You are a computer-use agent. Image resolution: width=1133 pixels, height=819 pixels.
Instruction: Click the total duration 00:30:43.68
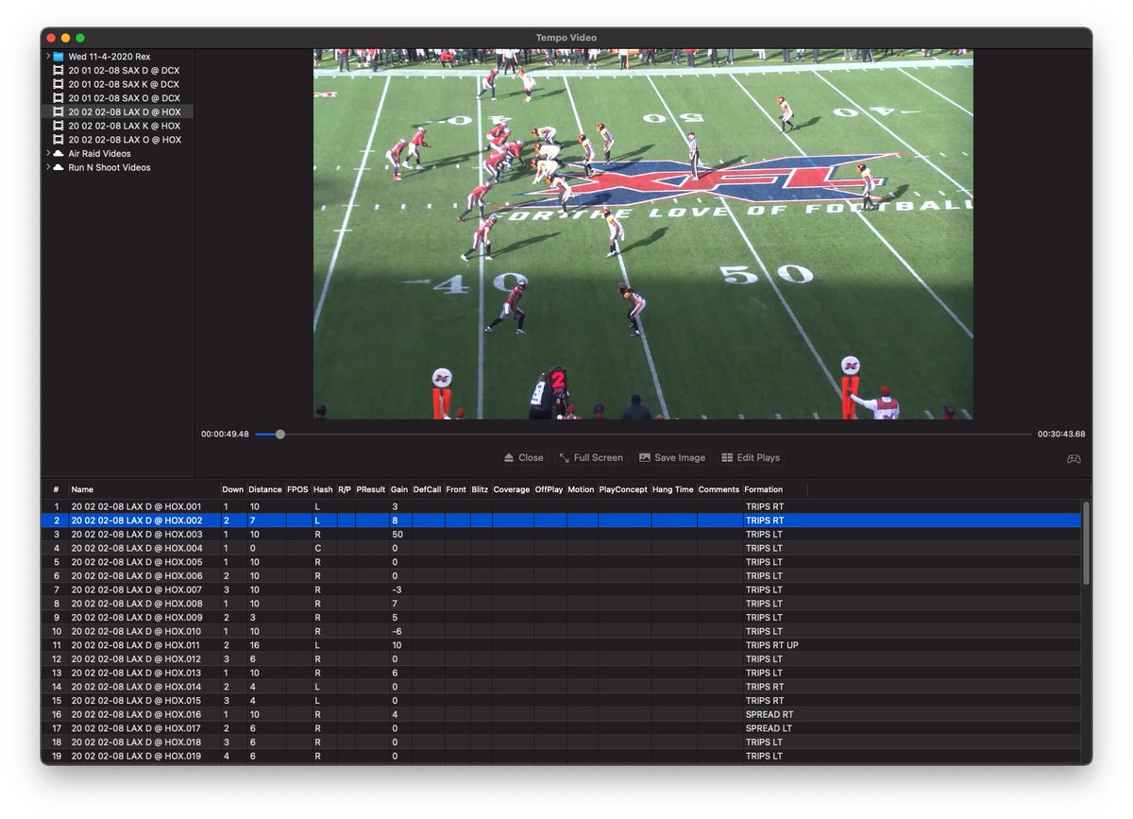1061,435
